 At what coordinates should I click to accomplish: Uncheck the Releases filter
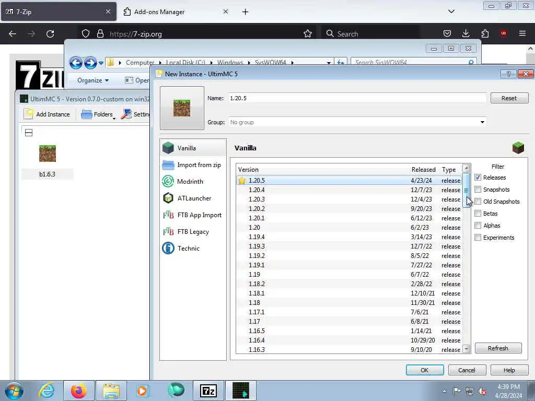478,178
